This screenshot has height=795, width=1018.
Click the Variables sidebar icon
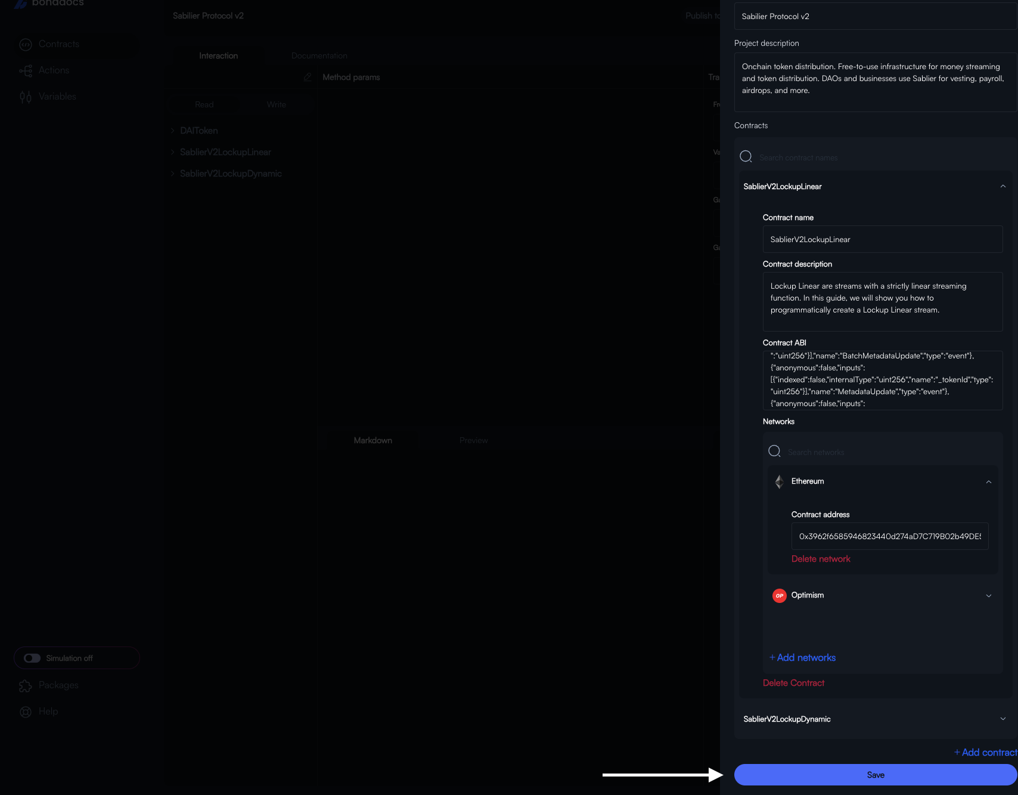click(26, 97)
